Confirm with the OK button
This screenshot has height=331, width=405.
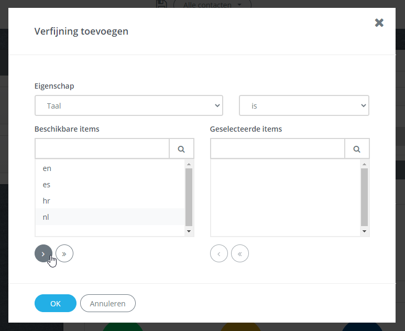point(56,303)
